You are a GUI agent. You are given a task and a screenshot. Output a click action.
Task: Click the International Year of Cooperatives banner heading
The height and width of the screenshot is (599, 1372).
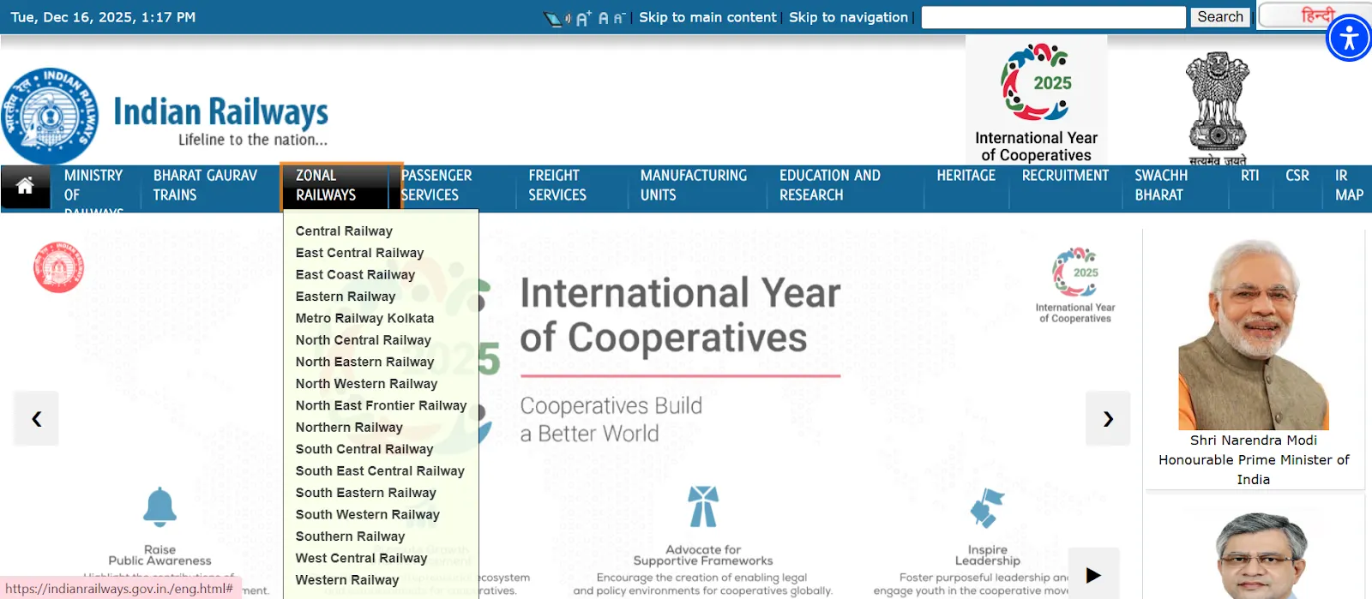click(680, 315)
